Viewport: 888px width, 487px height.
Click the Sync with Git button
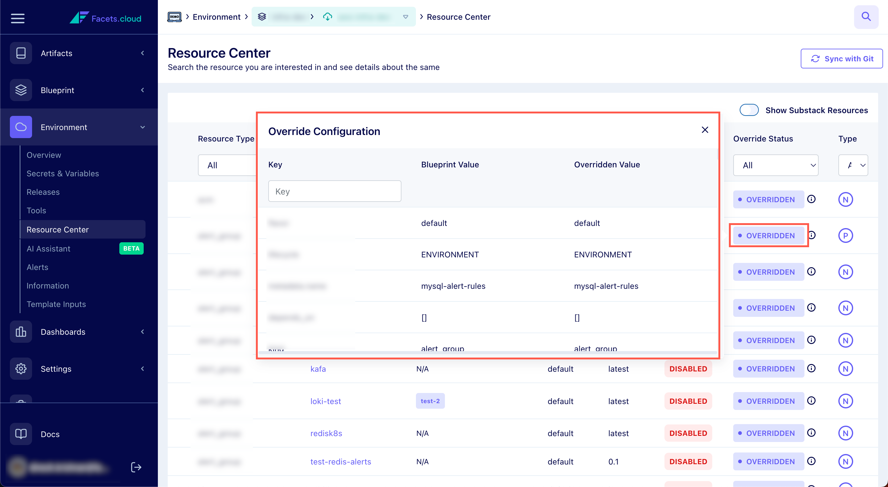[x=841, y=59]
